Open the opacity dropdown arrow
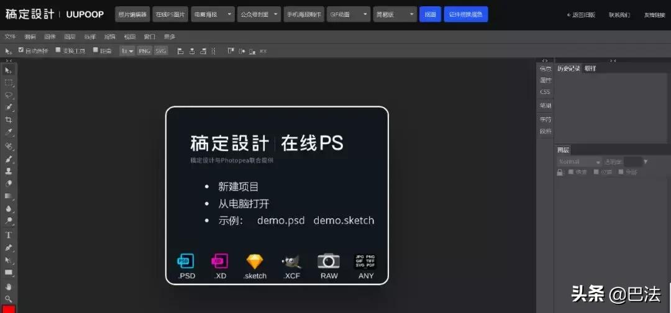 click(646, 161)
